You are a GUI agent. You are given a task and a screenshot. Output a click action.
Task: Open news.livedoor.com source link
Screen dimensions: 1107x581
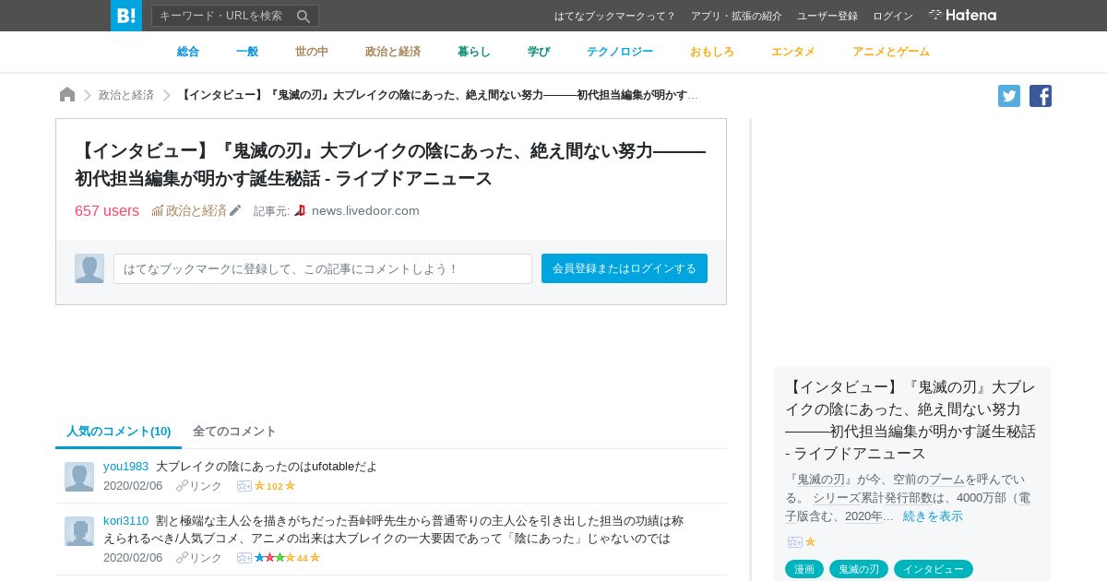point(365,210)
